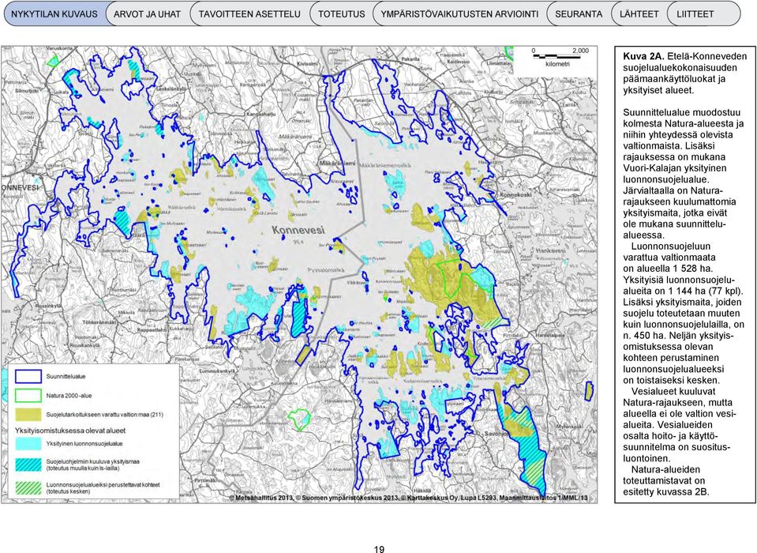
Task: Click the Kuva 2A caption heading
Action: pos(643,57)
